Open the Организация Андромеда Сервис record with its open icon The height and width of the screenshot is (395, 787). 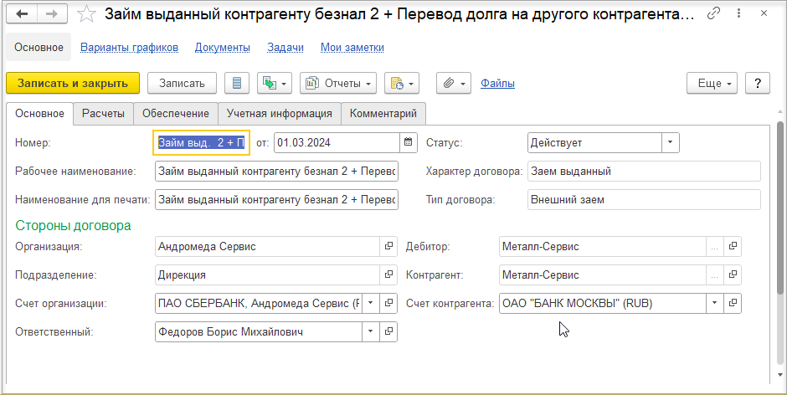[x=388, y=246]
